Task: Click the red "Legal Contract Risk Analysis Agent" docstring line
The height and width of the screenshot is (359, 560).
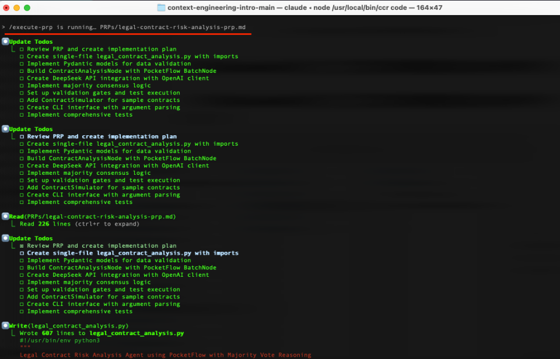Action: coord(165,355)
